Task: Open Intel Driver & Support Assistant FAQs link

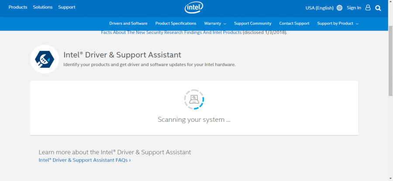Action: tap(84, 160)
